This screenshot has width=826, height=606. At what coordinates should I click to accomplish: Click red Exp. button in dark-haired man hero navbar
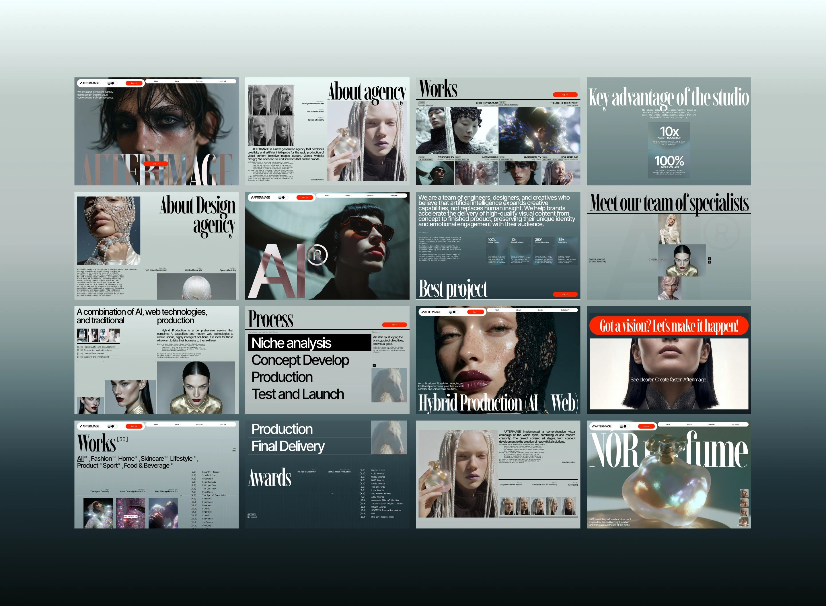coord(134,83)
